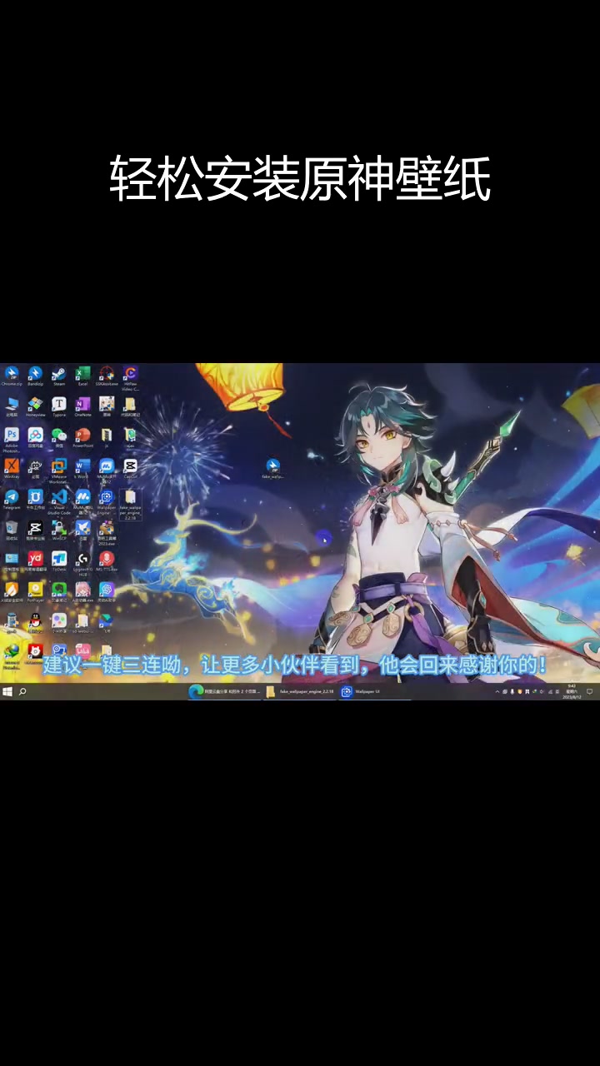Open WeChat green chat icon
This screenshot has width=600, height=1066.
pyautogui.click(x=58, y=437)
